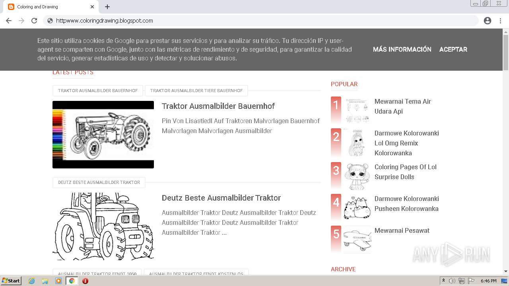Click the ARCHIVE section heading
The image size is (509, 286).
pyautogui.click(x=343, y=269)
